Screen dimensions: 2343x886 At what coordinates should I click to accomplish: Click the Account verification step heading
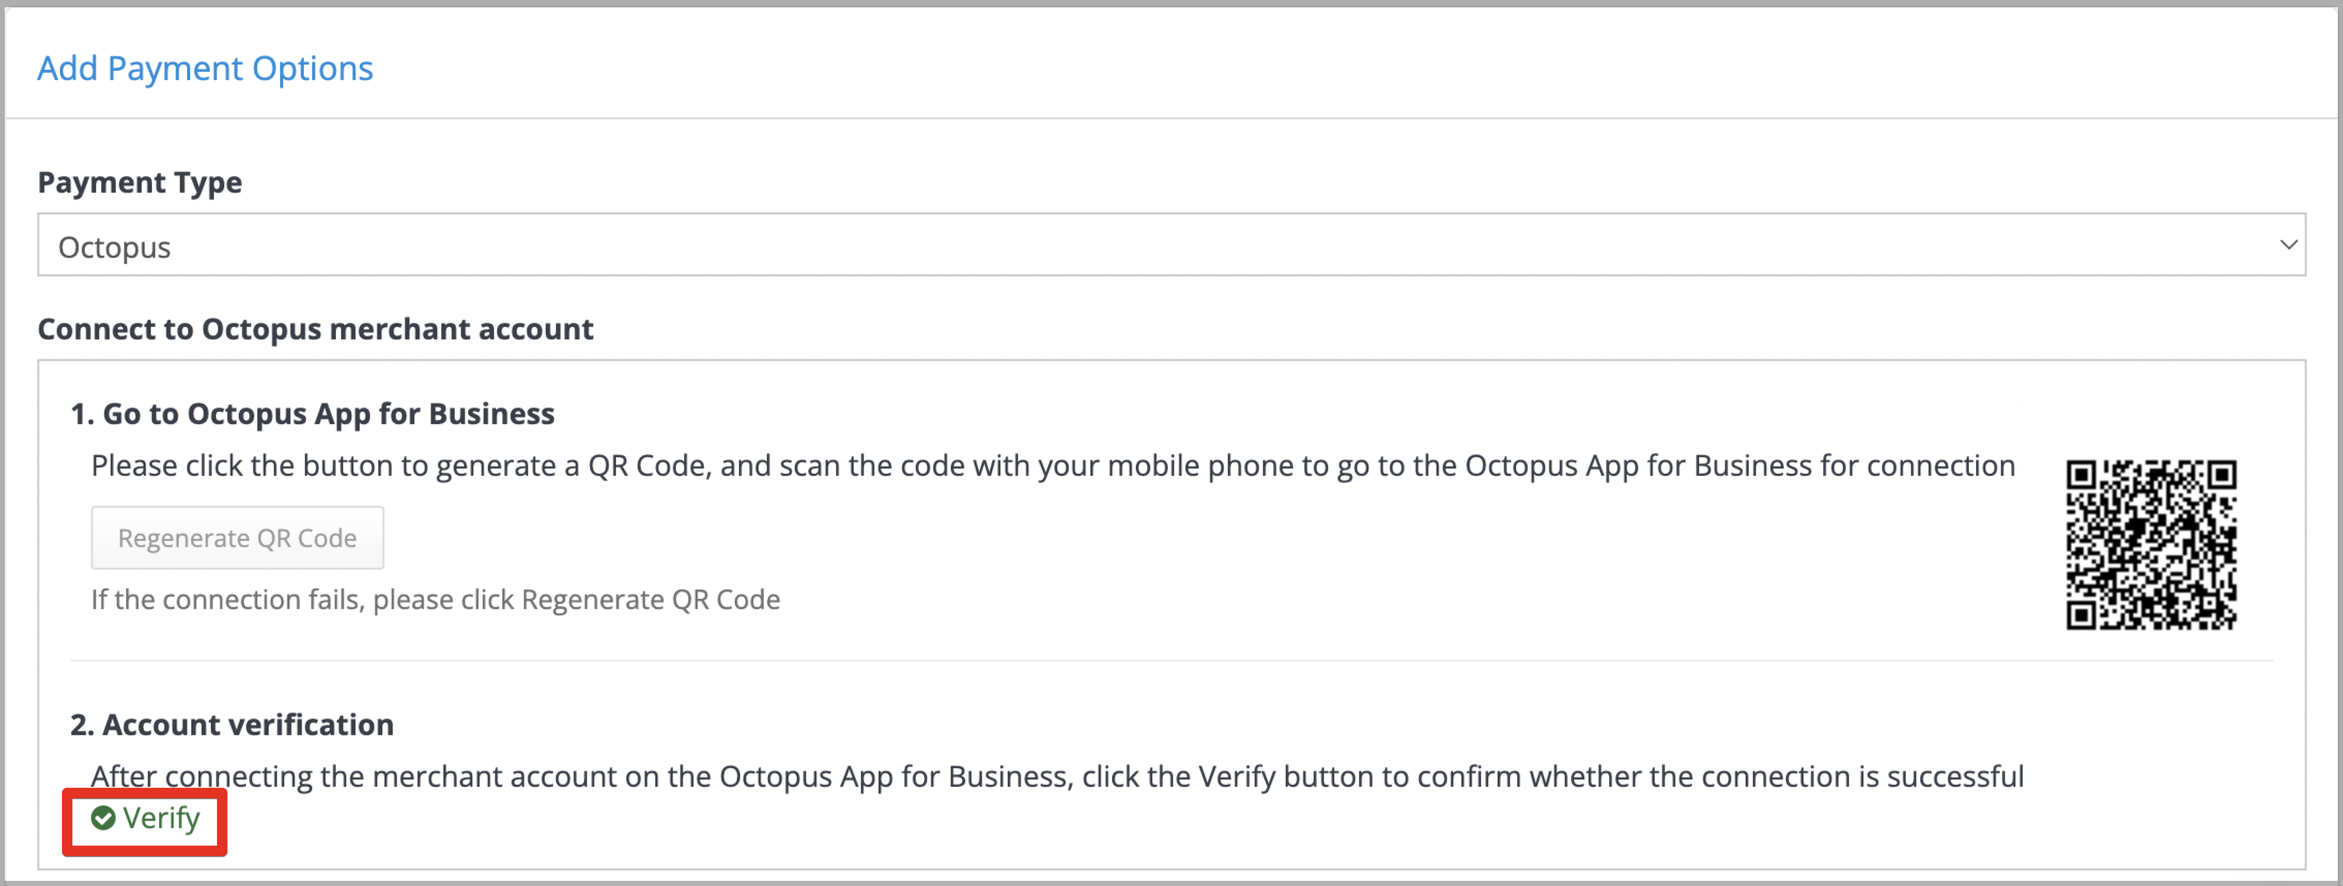click(232, 725)
